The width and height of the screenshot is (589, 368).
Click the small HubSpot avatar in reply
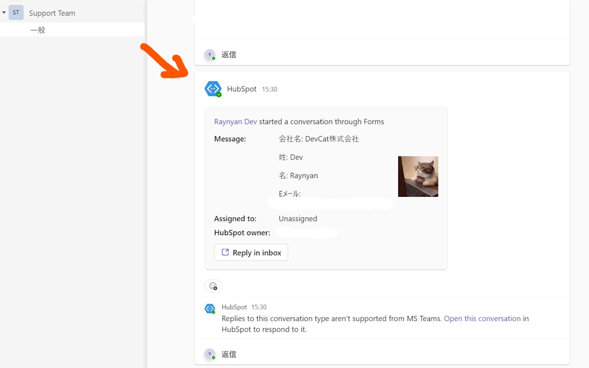pos(210,309)
